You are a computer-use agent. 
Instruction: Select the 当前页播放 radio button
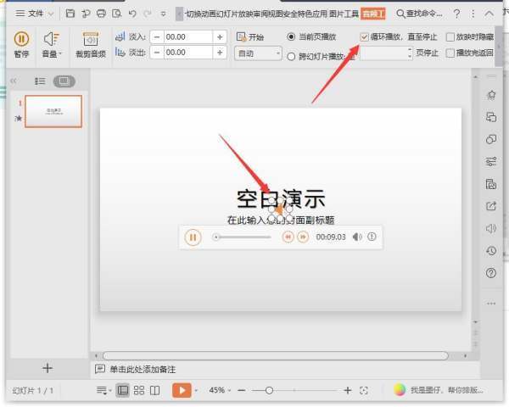293,37
